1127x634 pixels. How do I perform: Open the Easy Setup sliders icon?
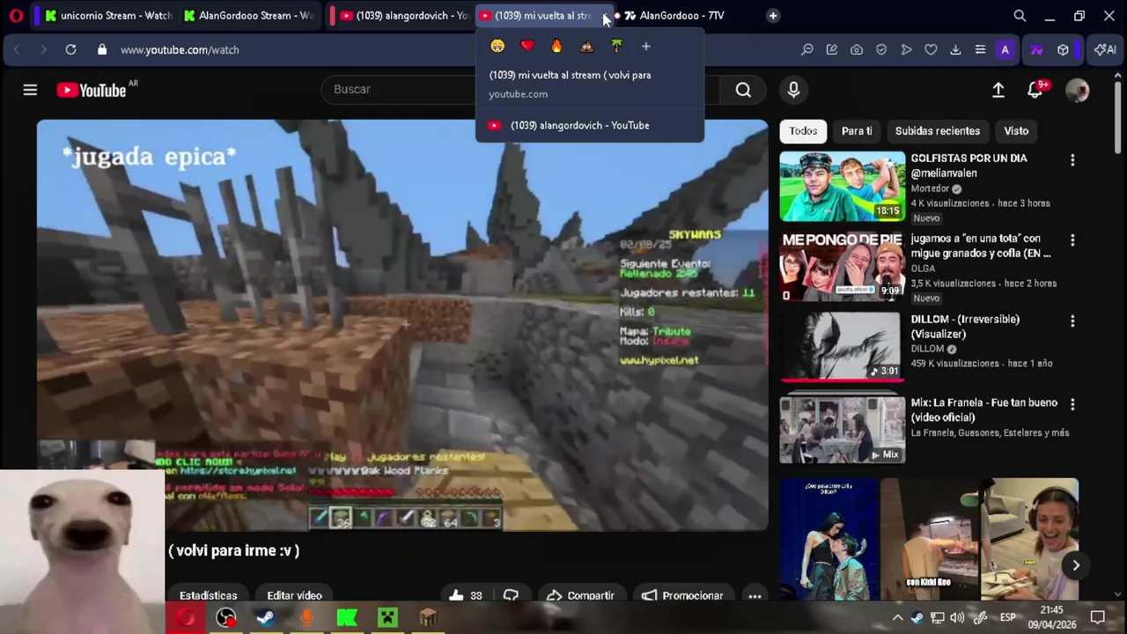coord(980,50)
